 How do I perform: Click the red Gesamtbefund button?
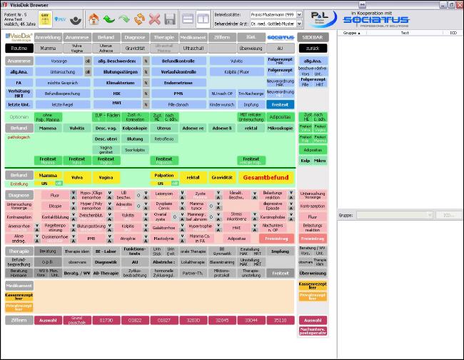click(x=266, y=176)
